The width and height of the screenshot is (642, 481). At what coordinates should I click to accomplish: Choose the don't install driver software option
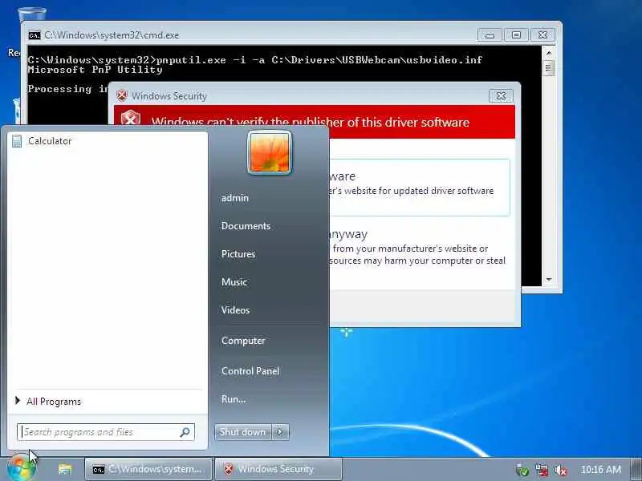pyautogui.click(x=420, y=188)
